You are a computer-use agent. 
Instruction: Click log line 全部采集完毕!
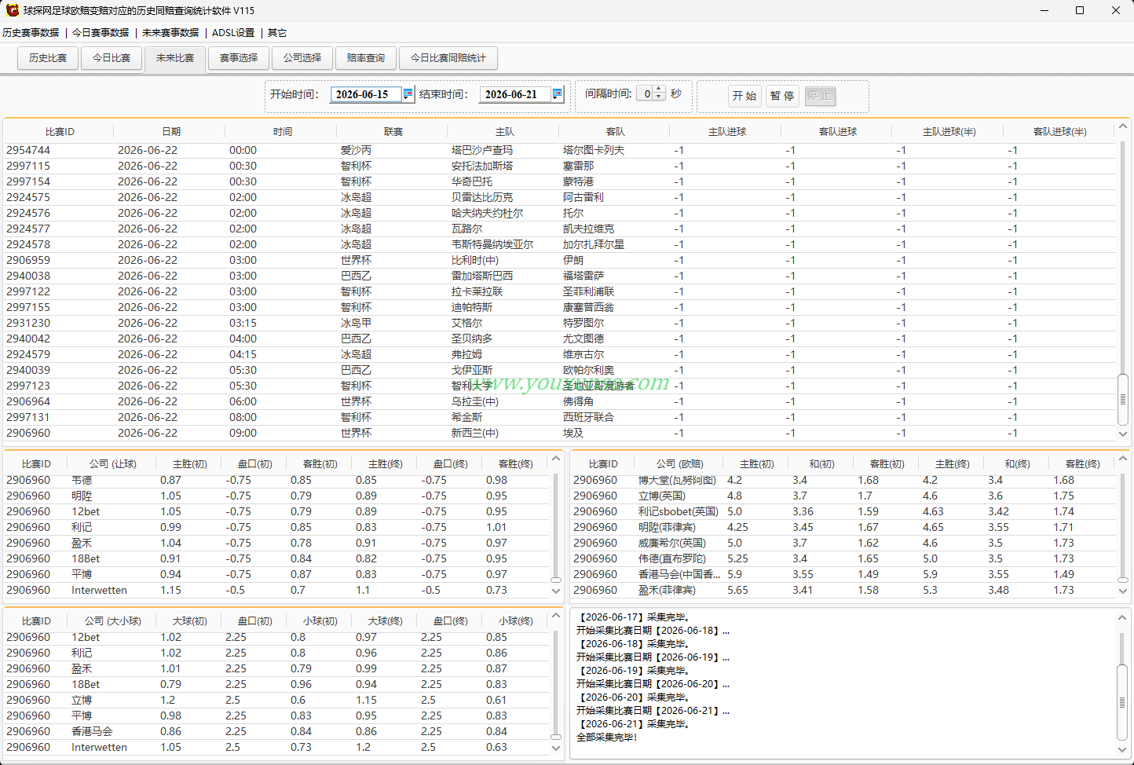606,738
